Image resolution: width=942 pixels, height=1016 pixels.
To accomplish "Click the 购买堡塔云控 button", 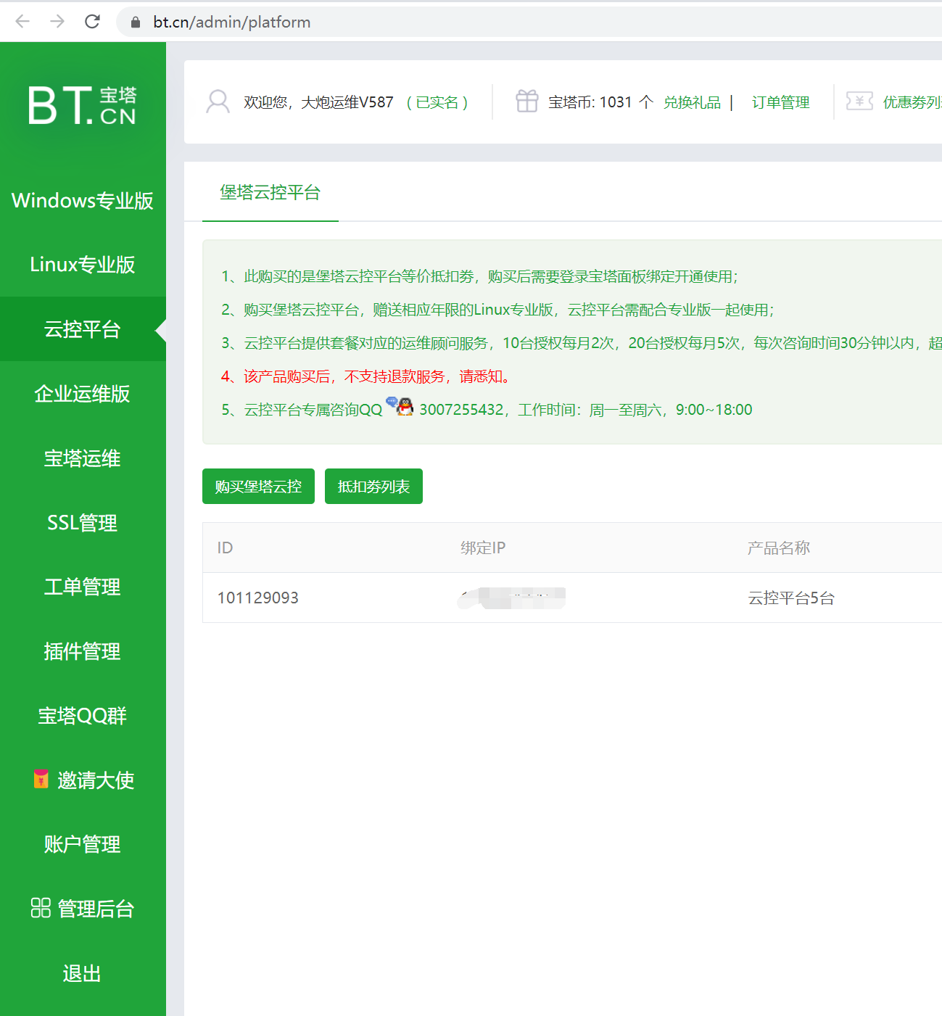I will (258, 487).
